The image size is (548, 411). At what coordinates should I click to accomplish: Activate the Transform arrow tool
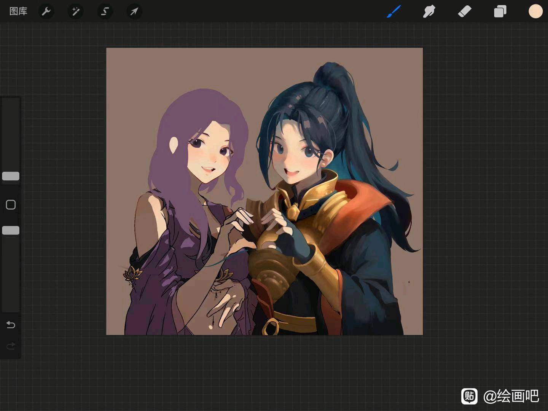(x=134, y=11)
